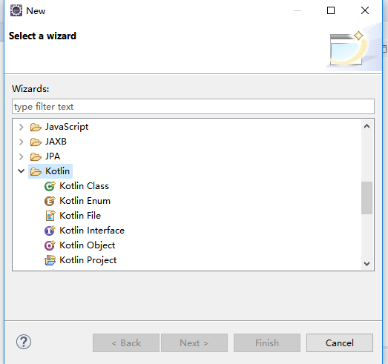Viewport: 388px width, 364px height.
Task: Maximize the New wizard dialog
Action: coord(331,10)
